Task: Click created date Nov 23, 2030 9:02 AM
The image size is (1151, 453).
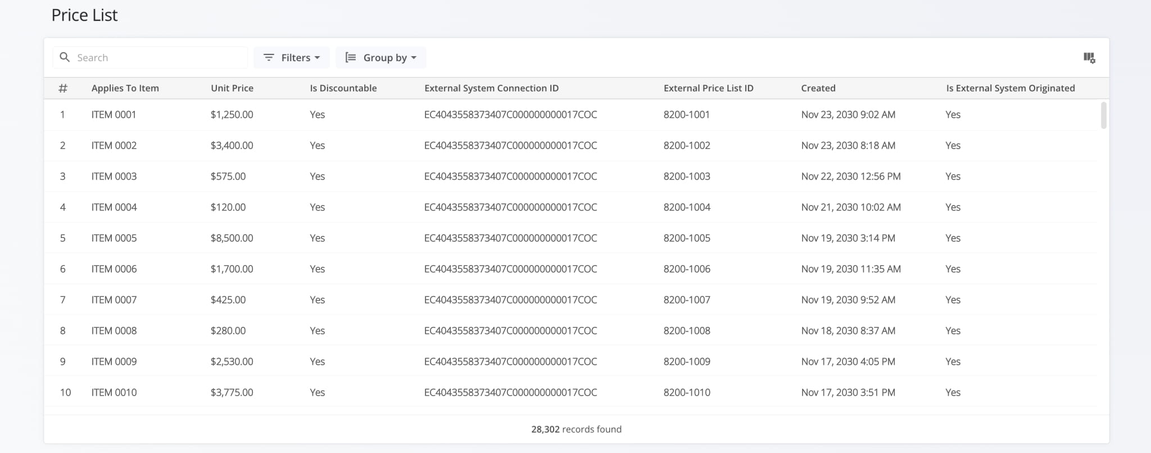Action: tap(848, 115)
